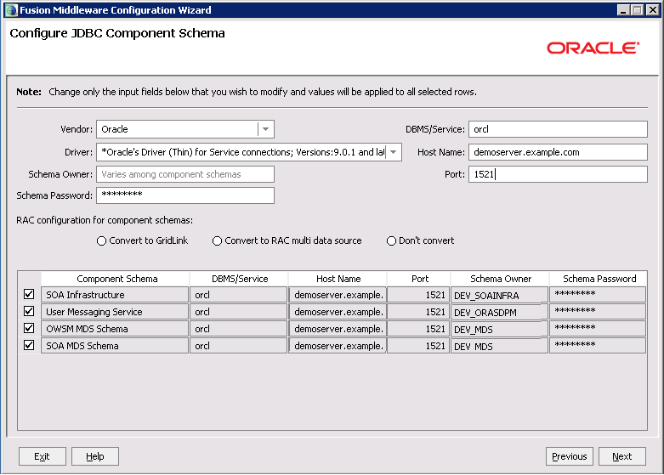This screenshot has width=664, height=475.
Task: Expand the Driver dropdown arrow
Action: tap(394, 152)
